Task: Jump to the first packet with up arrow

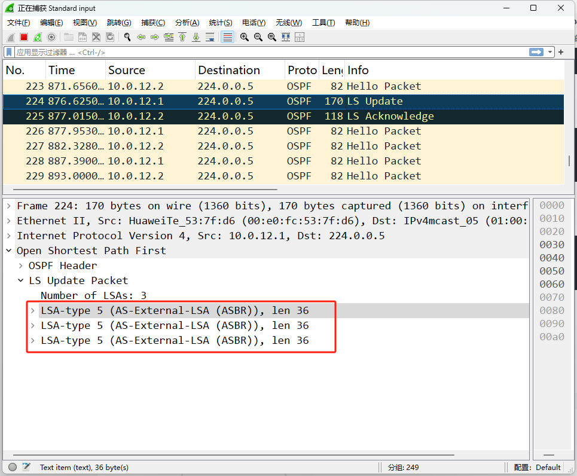Action: [x=182, y=36]
